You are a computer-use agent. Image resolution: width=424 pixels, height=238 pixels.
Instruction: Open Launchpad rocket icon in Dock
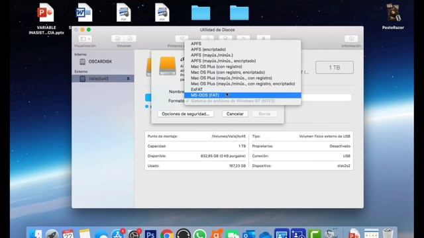[52, 233]
